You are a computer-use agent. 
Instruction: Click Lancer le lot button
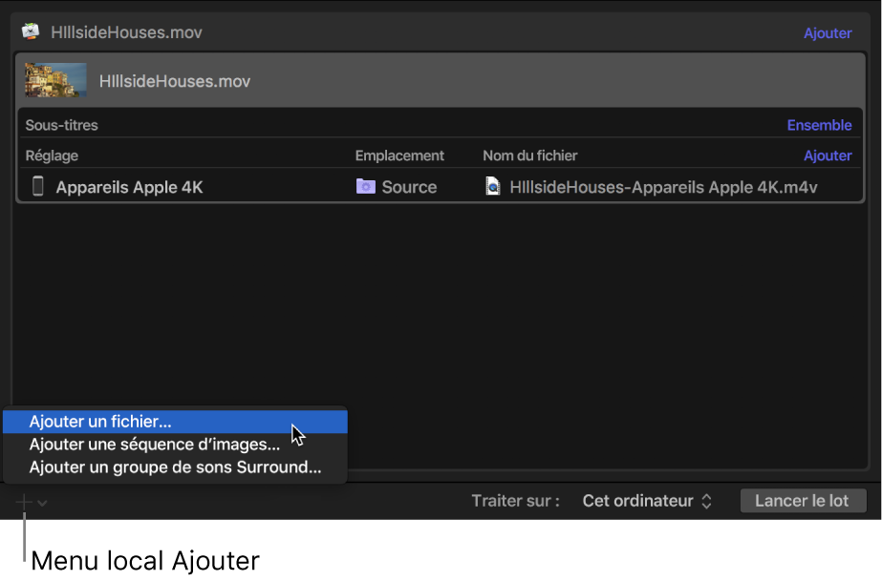(x=803, y=500)
